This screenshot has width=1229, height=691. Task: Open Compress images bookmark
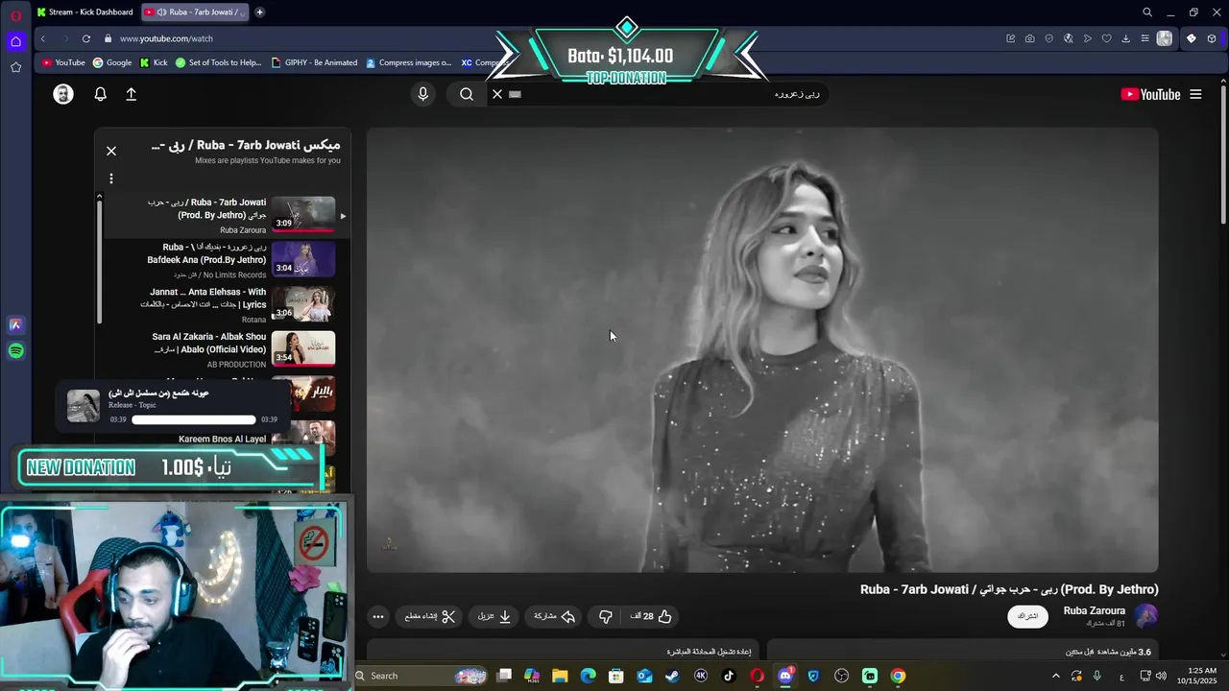pyautogui.click(x=408, y=62)
